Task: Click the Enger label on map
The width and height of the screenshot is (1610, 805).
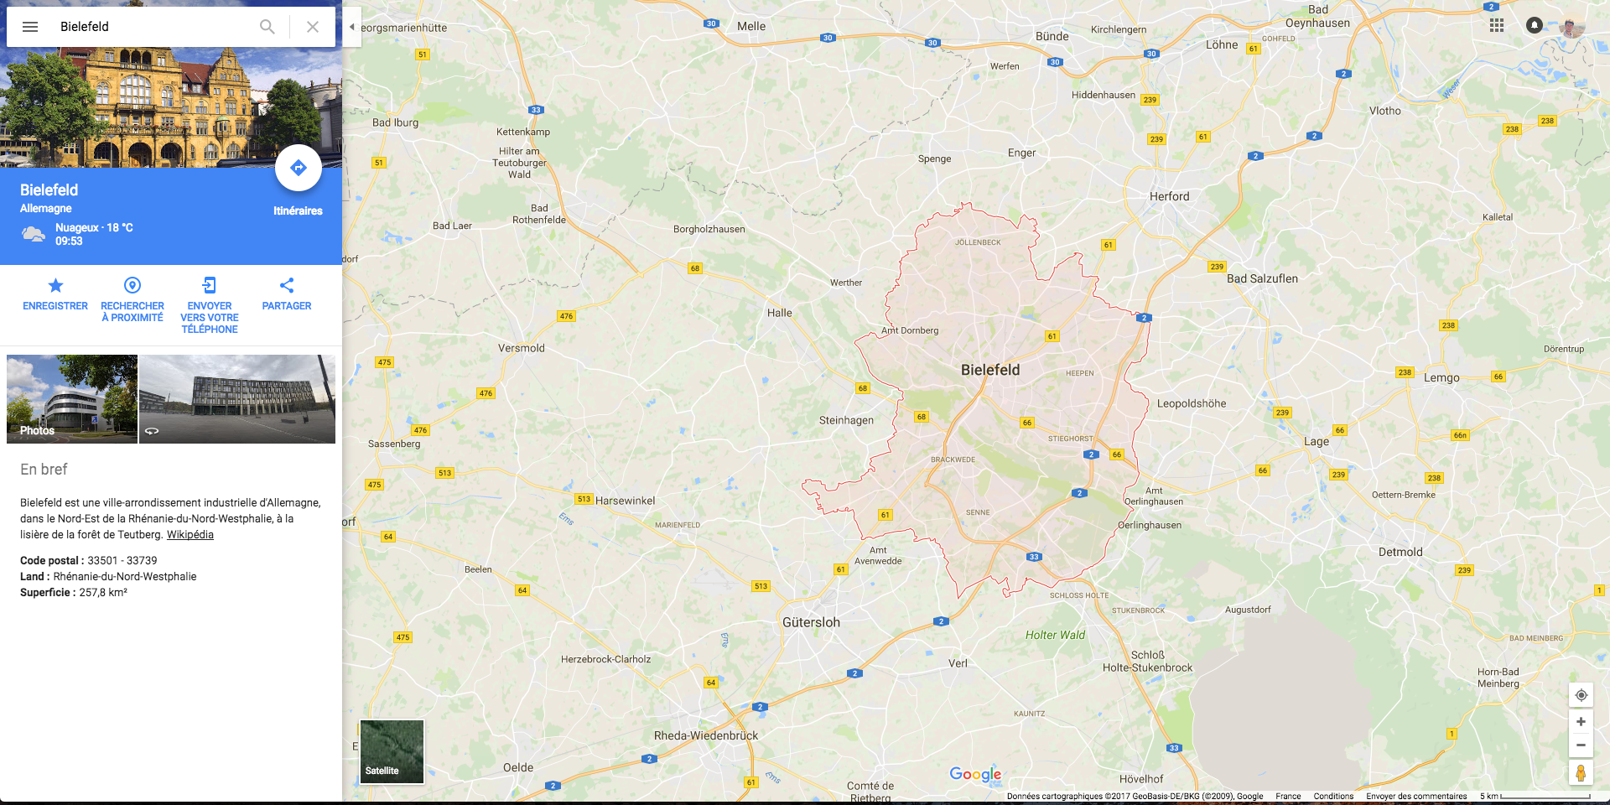Action: click(x=1021, y=153)
